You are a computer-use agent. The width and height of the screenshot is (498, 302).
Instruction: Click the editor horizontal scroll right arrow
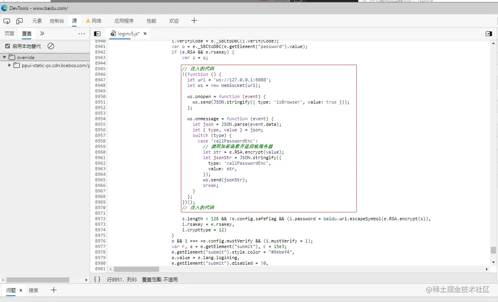(x=487, y=269)
